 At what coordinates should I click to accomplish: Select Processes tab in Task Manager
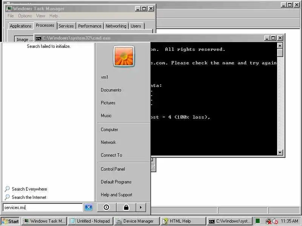45,25
